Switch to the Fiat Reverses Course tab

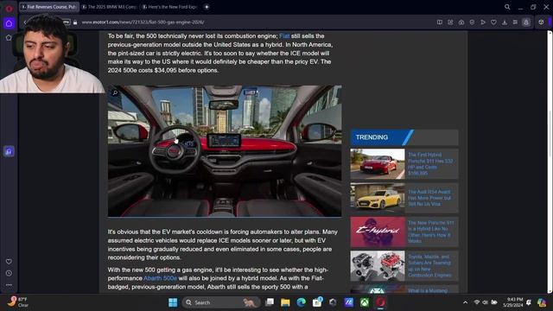coord(49,7)
